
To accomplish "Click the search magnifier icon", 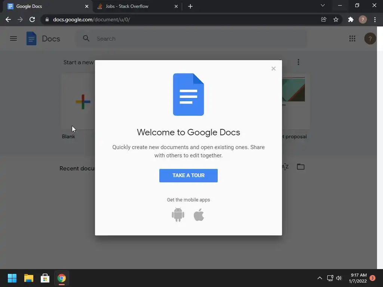I will click(x=86, y=38).
